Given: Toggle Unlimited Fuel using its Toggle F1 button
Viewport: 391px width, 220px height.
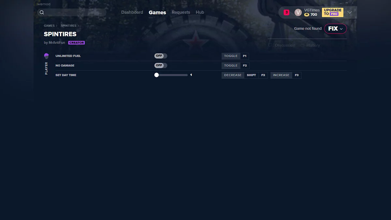Looking at the screenshot, I should [231, 56].
